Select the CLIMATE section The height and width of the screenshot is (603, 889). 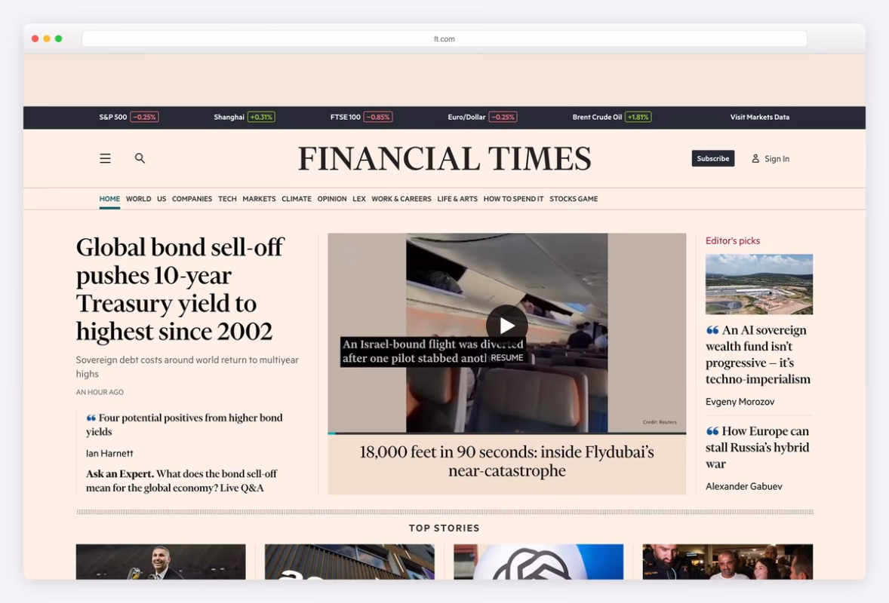(x=297, y=199)
